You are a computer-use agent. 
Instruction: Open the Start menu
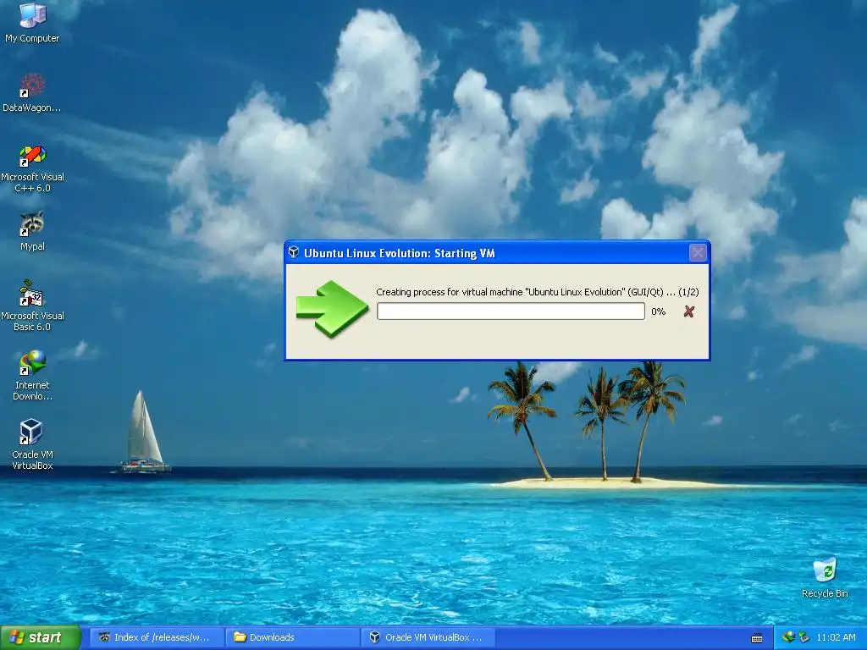(x=41, y=637)
